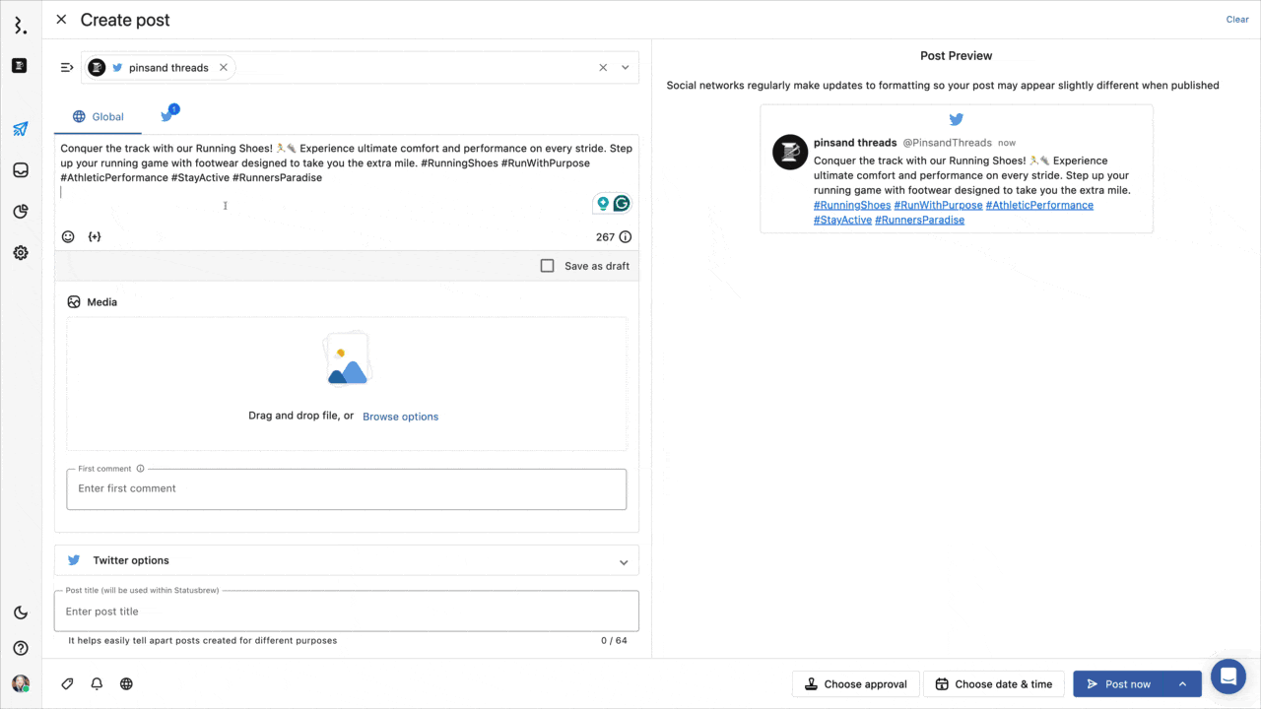Open the Inbox from sidebar

[20, 170]
